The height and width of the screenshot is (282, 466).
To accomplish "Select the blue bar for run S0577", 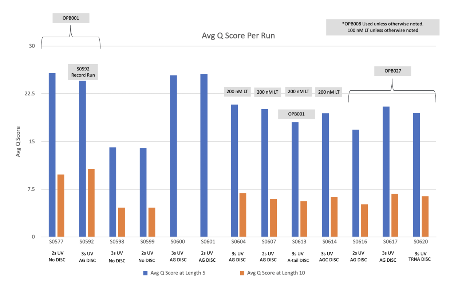I will [52, 155].
